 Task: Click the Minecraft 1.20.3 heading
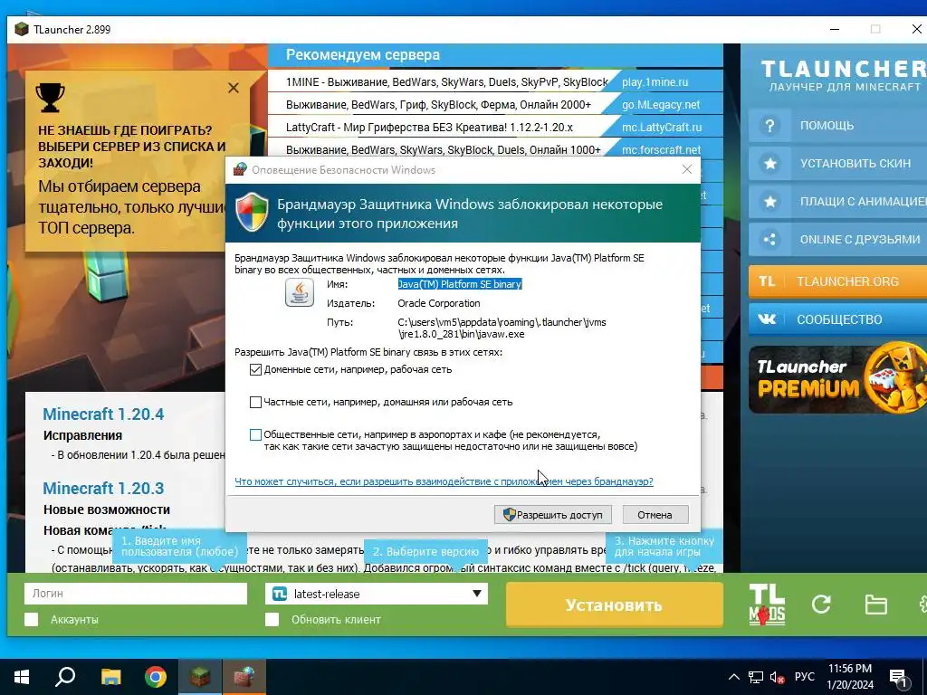tap(103, 488)
